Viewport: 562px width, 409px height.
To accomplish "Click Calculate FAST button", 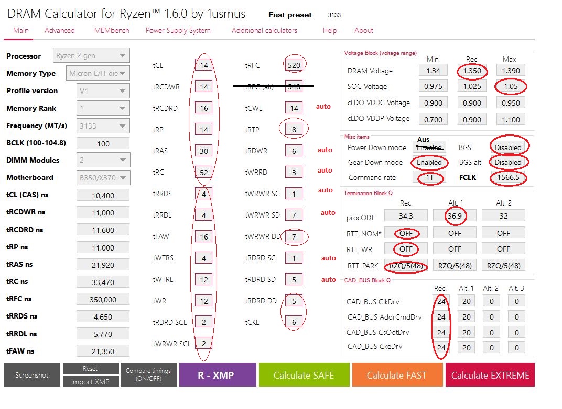I will tap(397, 374).
